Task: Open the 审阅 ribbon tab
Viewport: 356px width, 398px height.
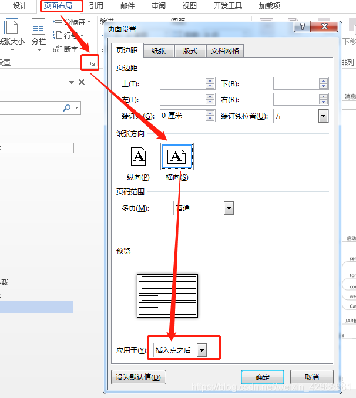Action: click(x=158, y=6)
